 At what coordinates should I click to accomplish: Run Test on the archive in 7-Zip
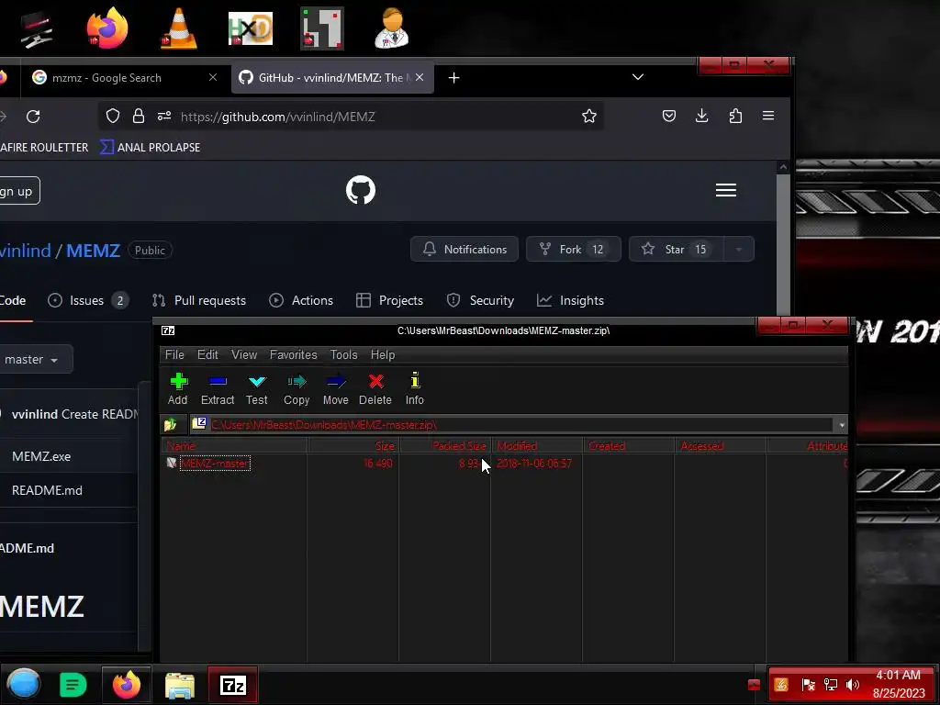[x=257, y=389]
